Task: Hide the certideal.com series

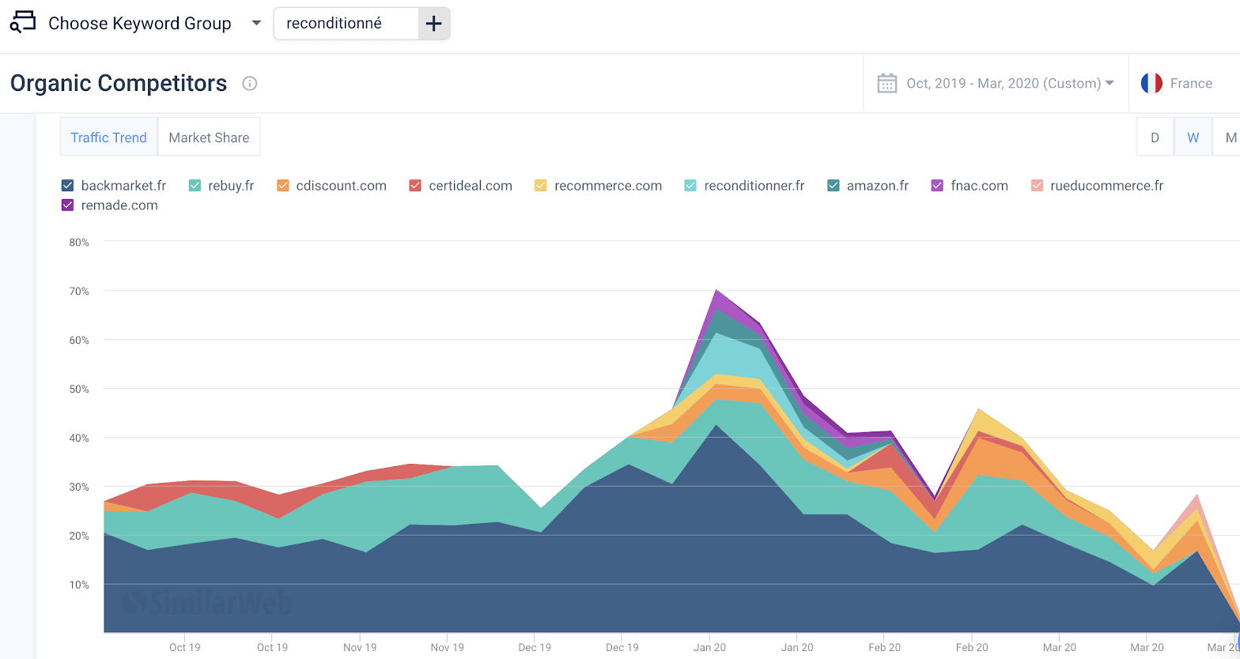Action: point(415,186)
